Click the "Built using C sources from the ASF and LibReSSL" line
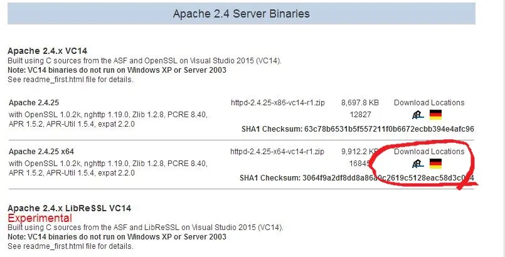The width and height of the screenshot is (505, 257). [x=146, y=228]
